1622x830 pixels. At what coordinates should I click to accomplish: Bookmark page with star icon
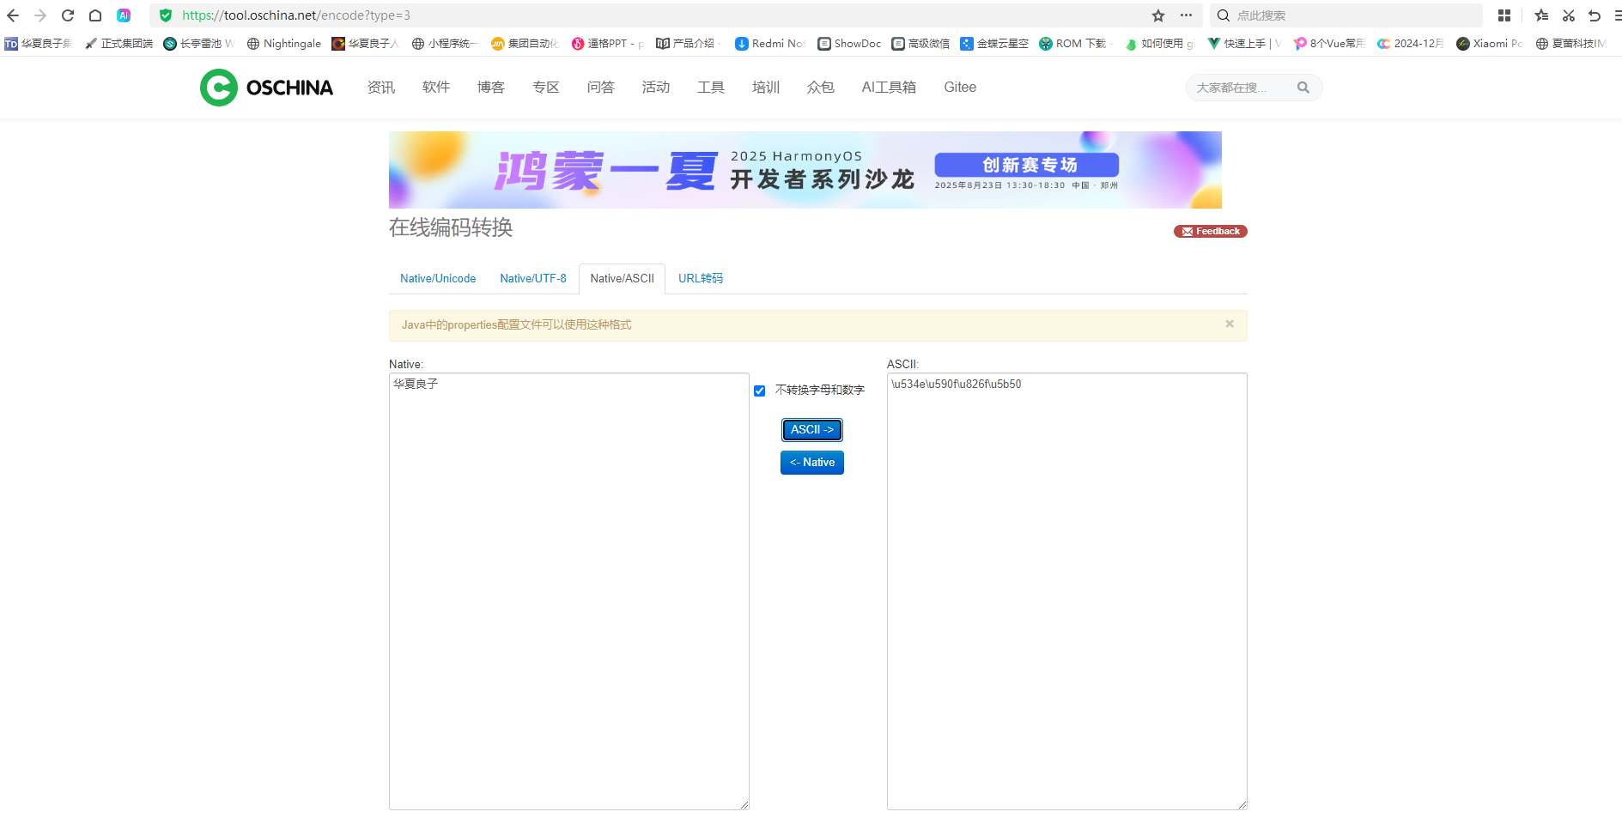tap(1157, 15)
